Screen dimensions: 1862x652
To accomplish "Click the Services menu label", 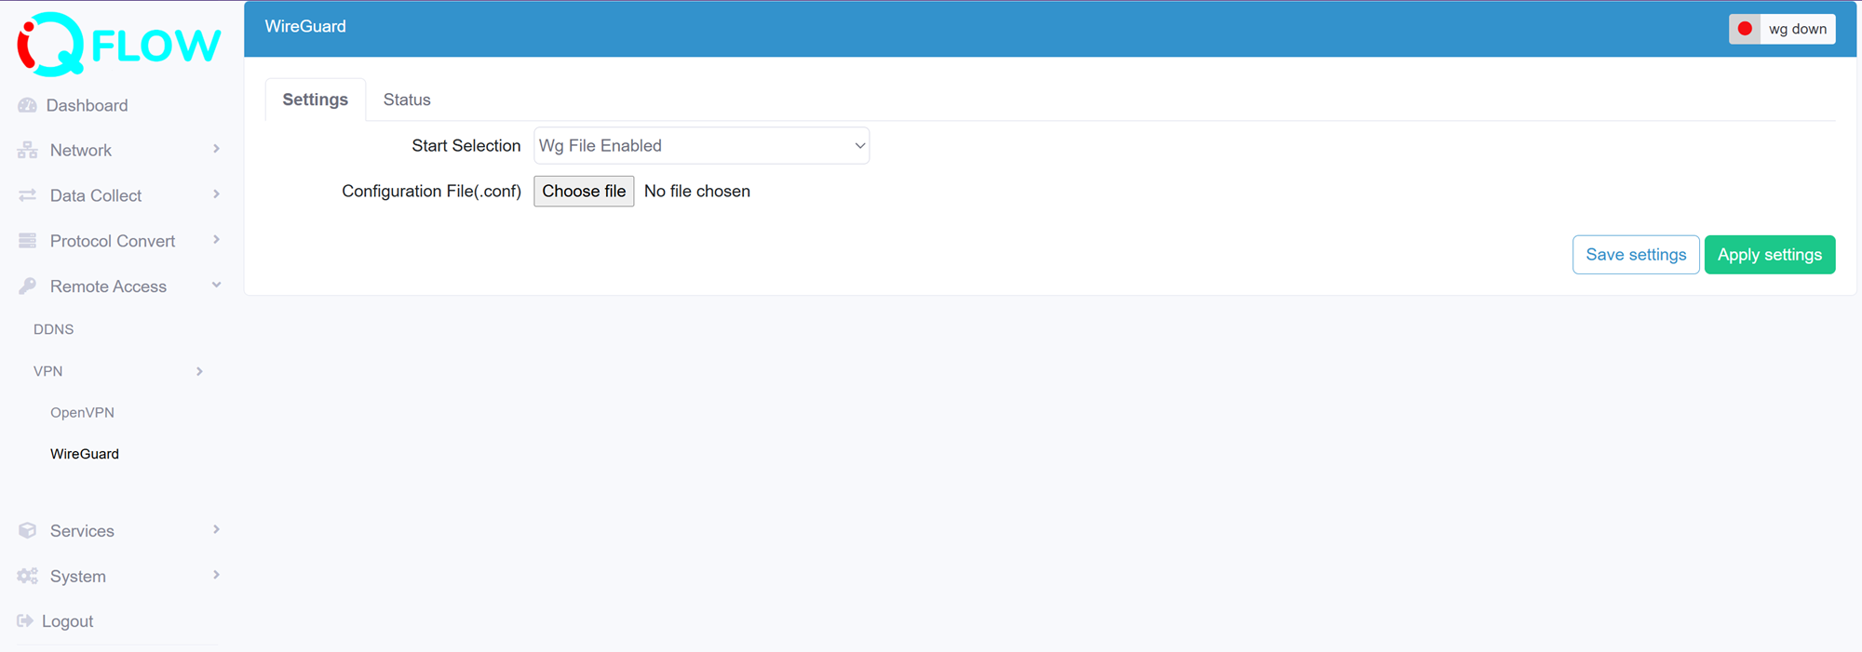I will pos(83,531).
